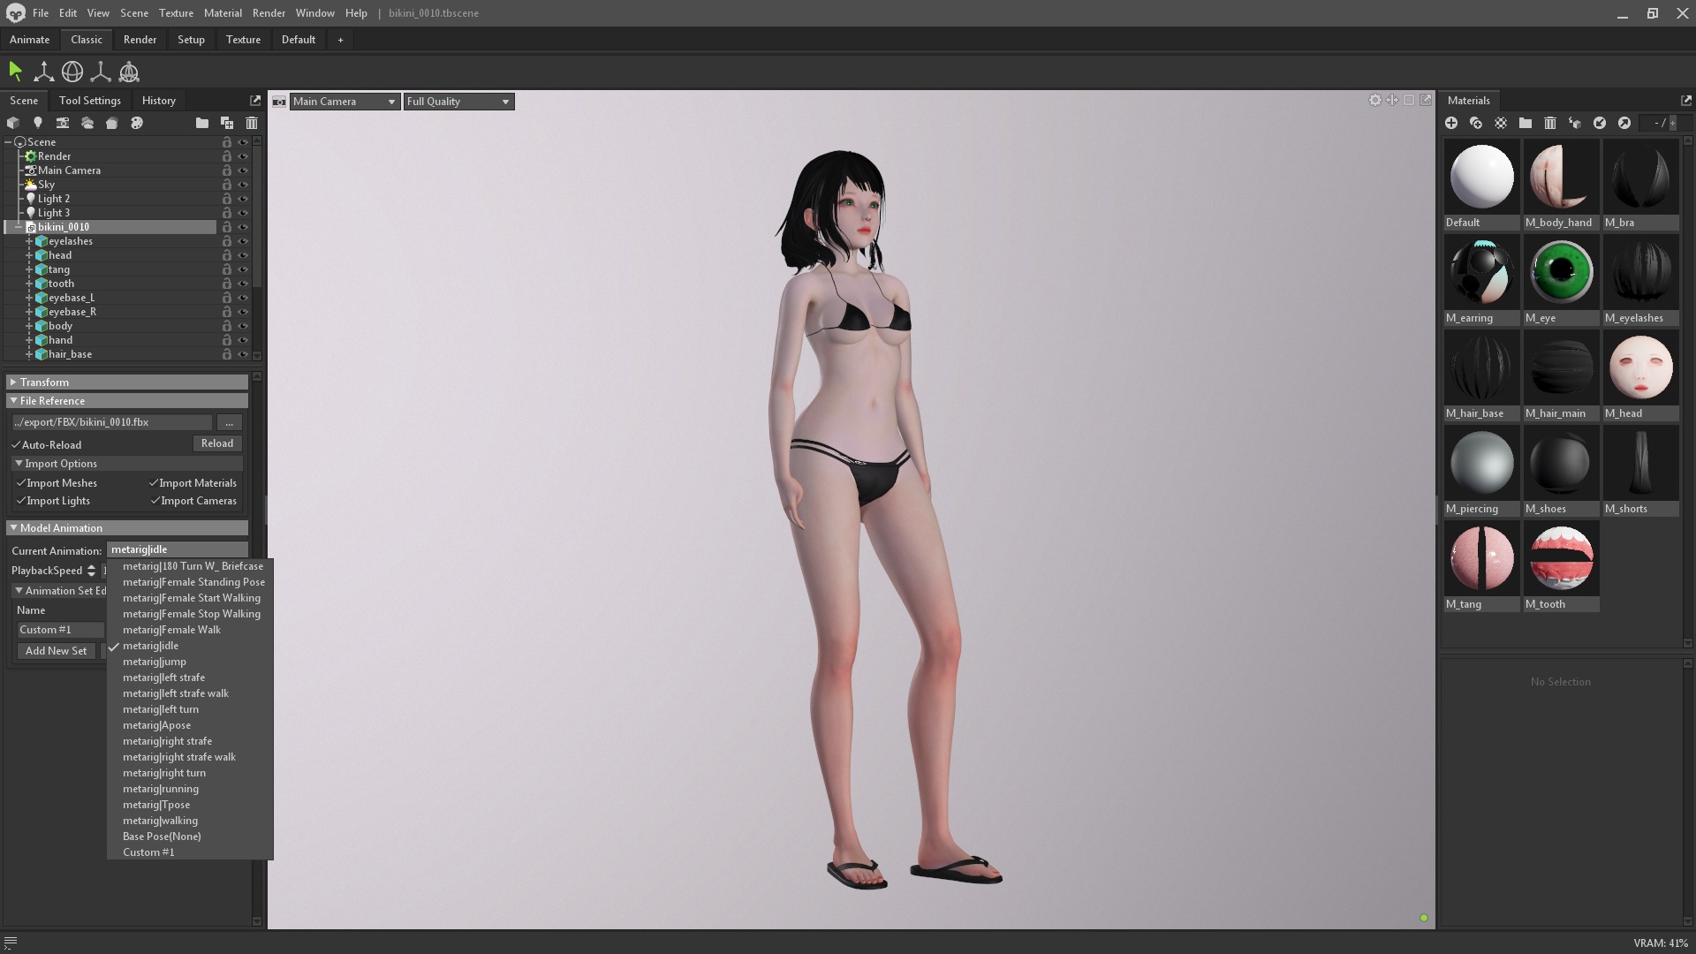Open the Texture menu
Image resolution: width=1696 pixels, height=954 pixels.
click(x=176, y=13)
